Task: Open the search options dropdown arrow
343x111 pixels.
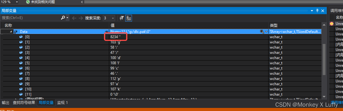Action: click(67, 18)
